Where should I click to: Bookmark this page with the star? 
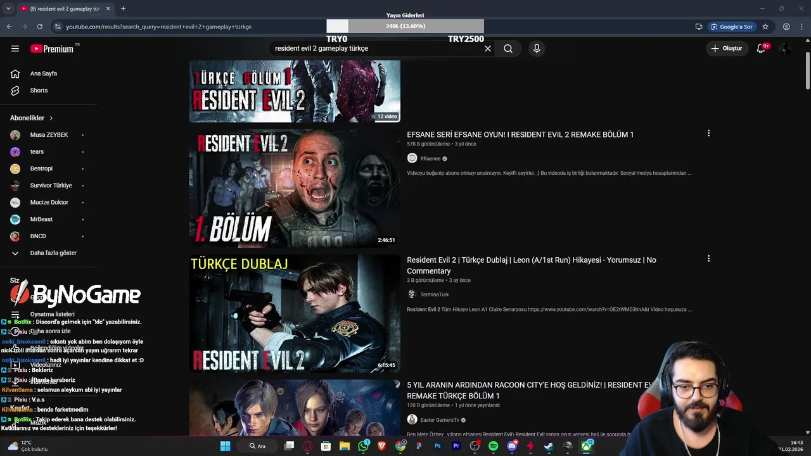765,27
